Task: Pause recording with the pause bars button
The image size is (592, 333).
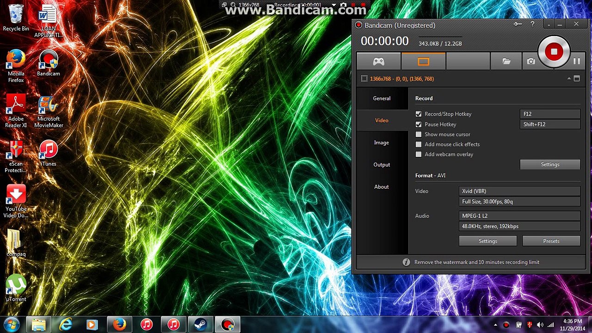Action: pyautogui.click(x=577, y=62)
